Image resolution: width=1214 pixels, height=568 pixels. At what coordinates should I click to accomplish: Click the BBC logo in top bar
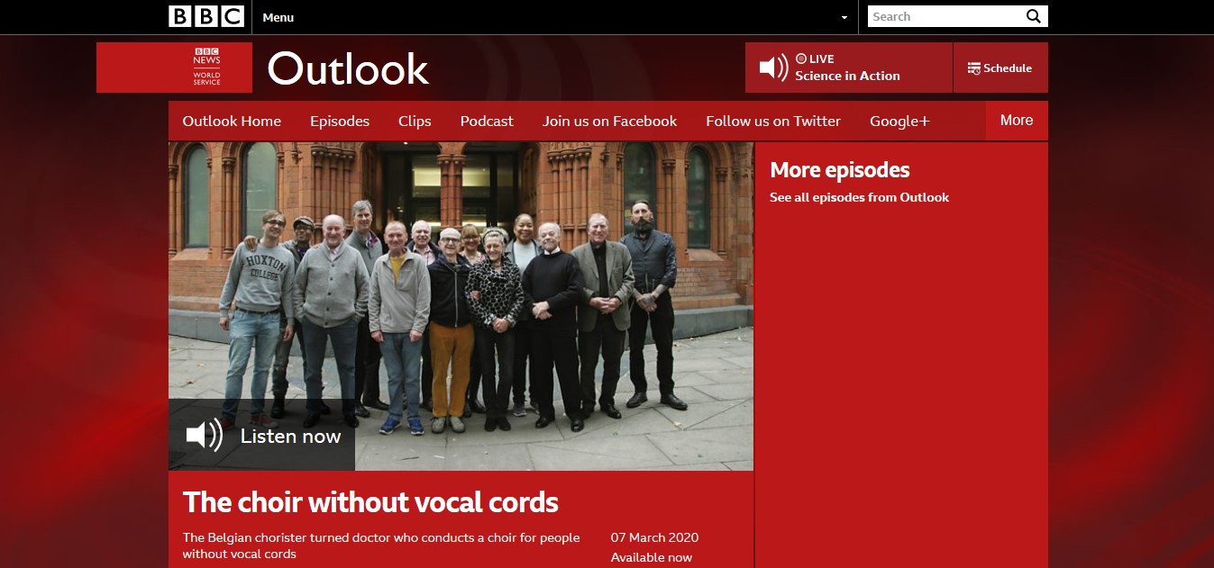pos(206,16)
